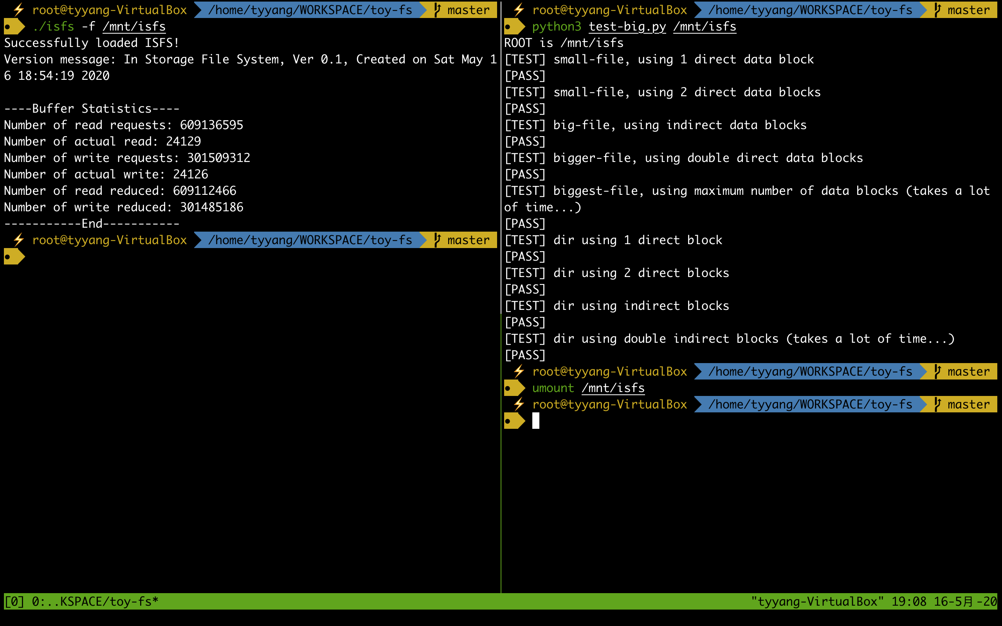Click the white cursor block in right pane
This screenshot has height=626, width=1002.
coord(536,421)
